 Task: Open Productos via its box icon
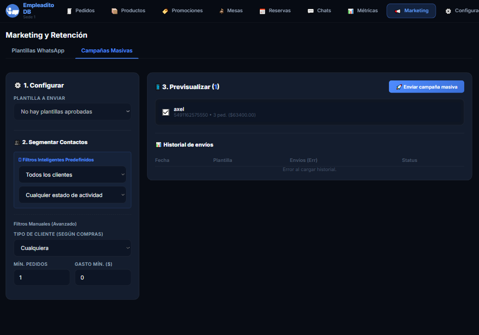pos(114,11)
